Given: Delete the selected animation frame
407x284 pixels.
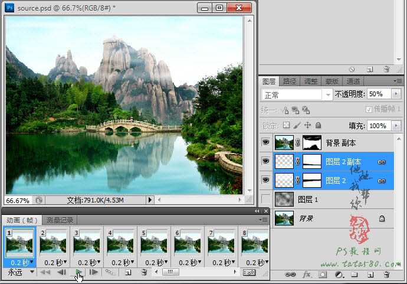Looking at the screenshot, I should (x=144, y=272).
